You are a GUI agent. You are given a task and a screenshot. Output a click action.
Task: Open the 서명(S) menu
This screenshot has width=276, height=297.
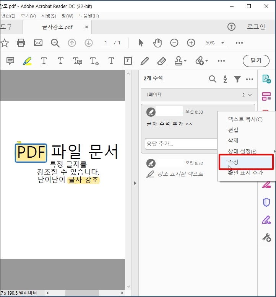tap(49, 16)
